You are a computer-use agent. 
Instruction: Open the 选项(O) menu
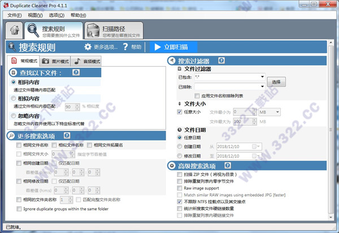(x=56, y=15)
